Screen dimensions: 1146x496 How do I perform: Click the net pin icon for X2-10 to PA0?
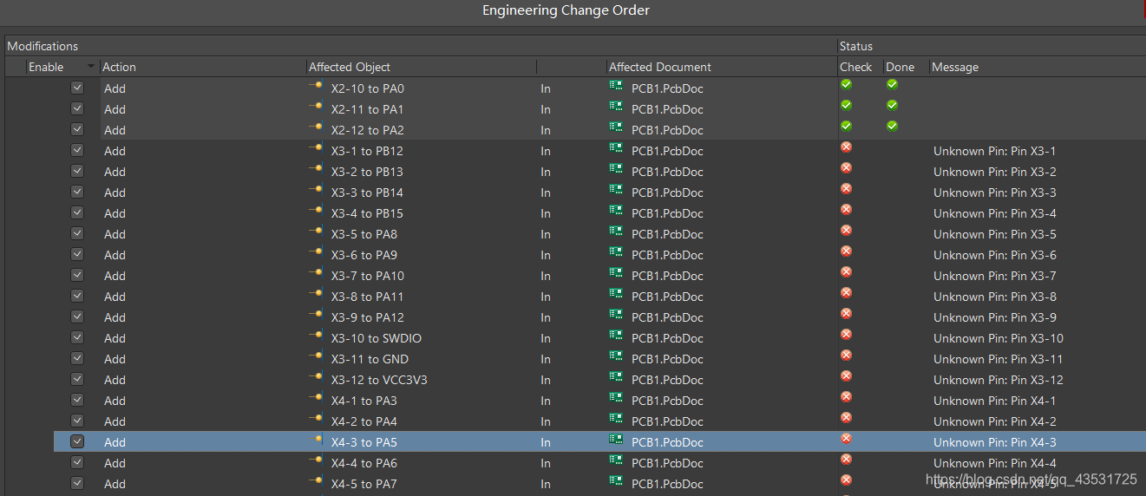[316, 85]
